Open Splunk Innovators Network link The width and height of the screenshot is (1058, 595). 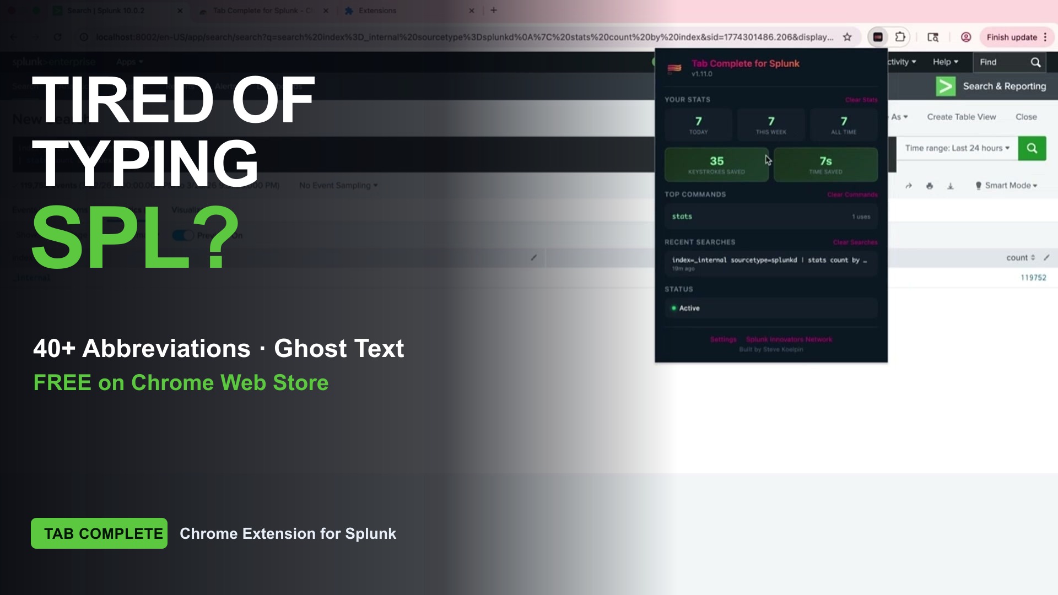point(789,339)
